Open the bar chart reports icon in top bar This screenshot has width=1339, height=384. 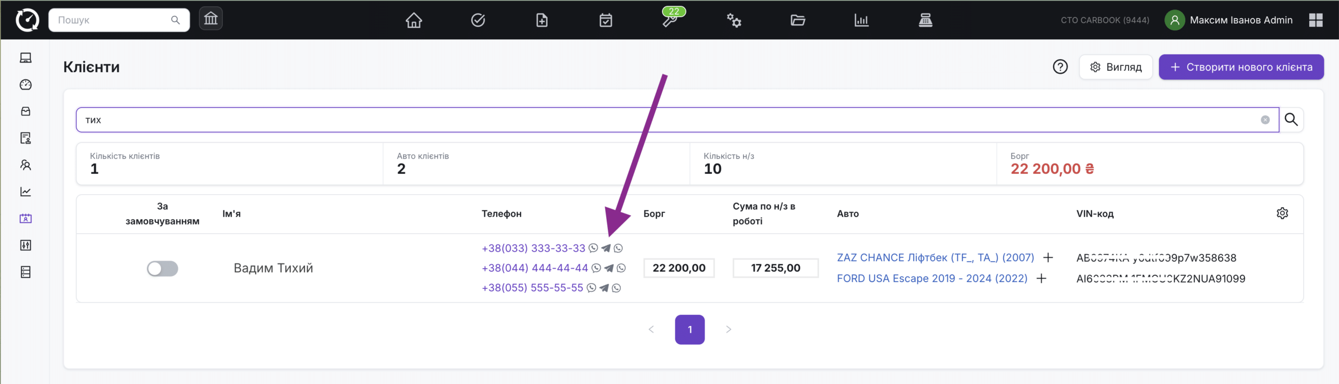tap(861, 20)
